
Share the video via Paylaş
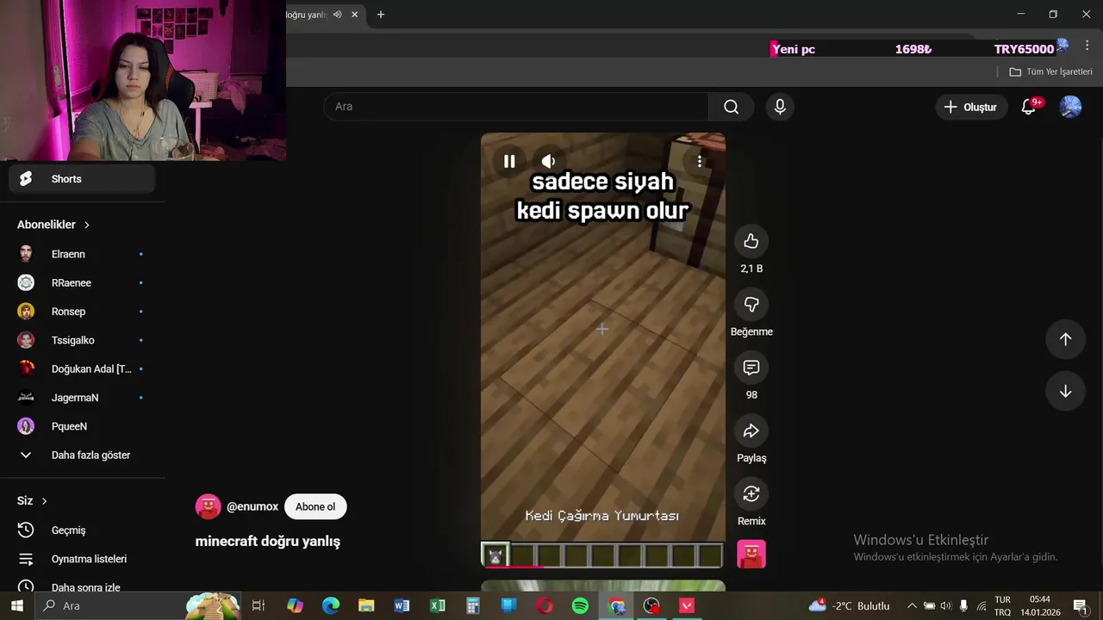[x=751, y=431]
